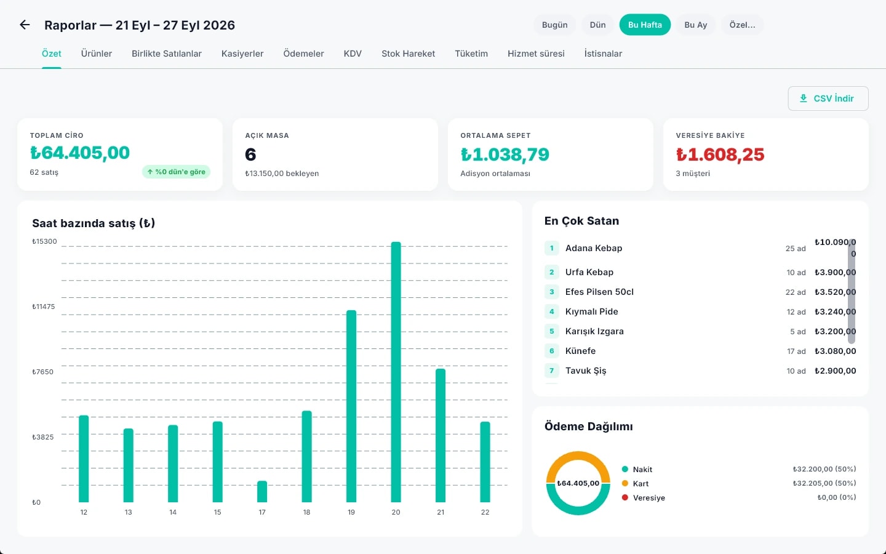
Task: Click the orange Kart legend dot
Action: [x=625, y=483]
